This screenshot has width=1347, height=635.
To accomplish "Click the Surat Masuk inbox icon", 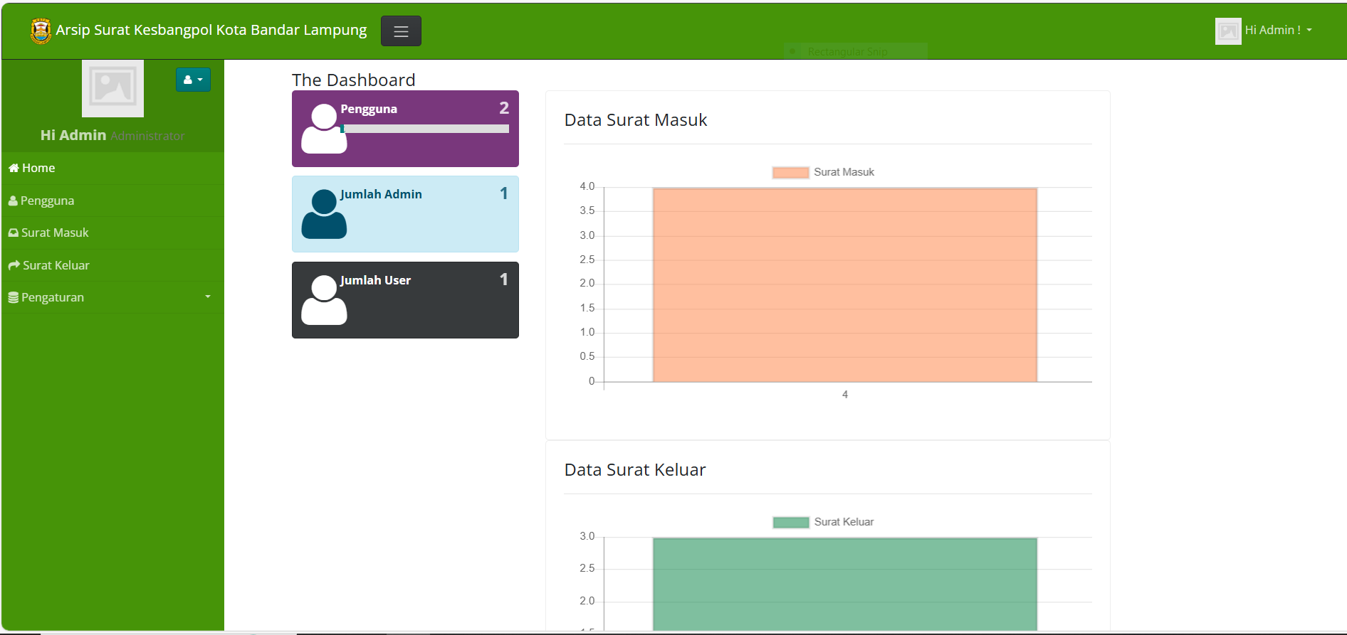I will pos(14,233).
